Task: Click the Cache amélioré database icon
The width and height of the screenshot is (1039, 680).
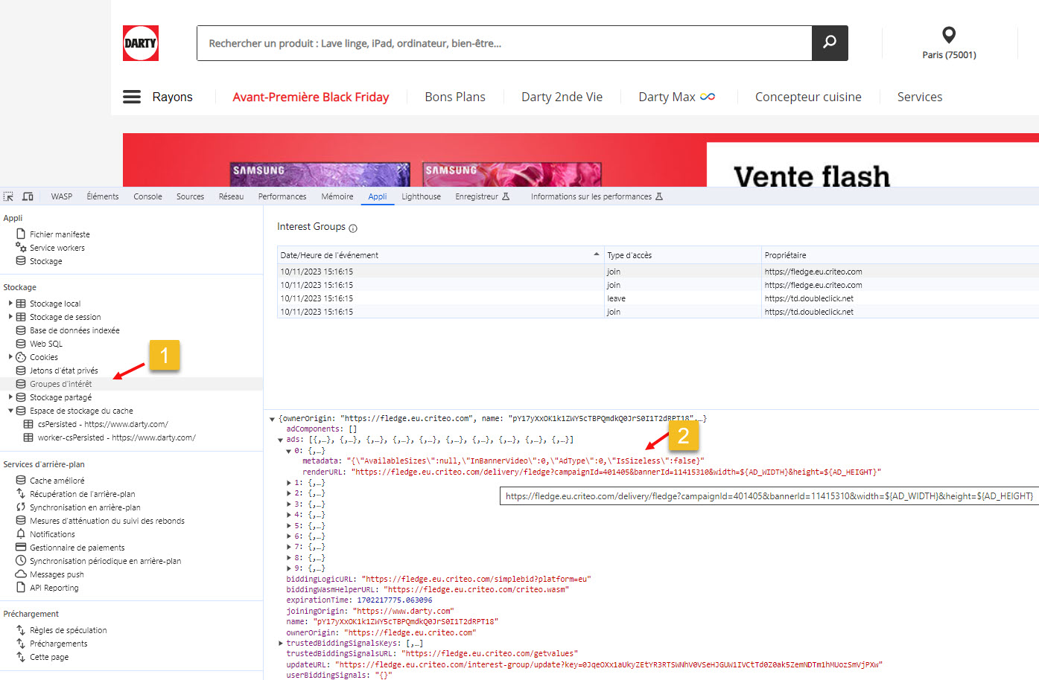Action: (x=21, y=481)
